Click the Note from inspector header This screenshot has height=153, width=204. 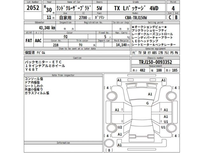(x=63, y=75)
